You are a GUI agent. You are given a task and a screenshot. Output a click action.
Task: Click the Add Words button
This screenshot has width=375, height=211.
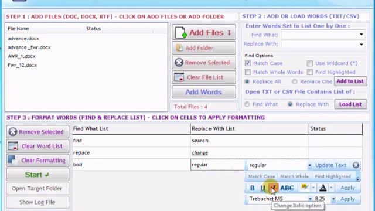204,92
